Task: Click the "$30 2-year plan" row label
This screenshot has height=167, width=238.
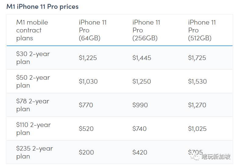Action: point(33,58)
